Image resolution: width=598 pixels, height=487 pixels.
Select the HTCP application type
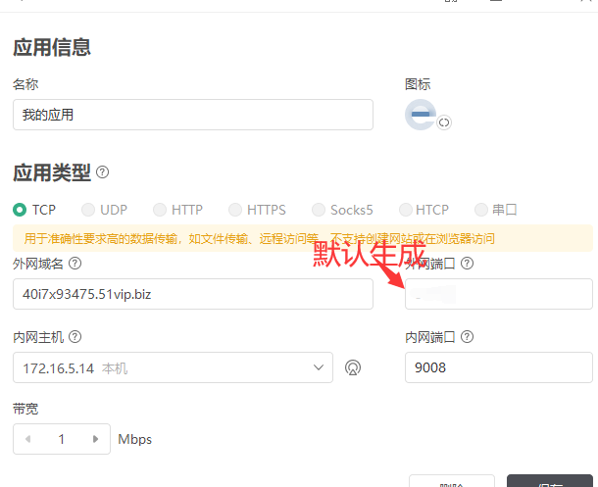(x=424, y=210)
